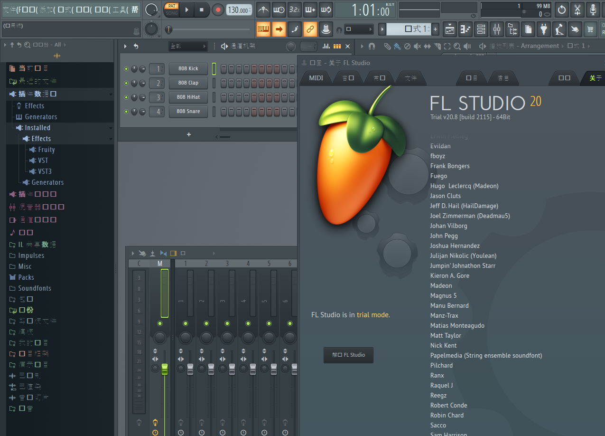Open channel rack filter group dropdown

[x=188, y=46]
